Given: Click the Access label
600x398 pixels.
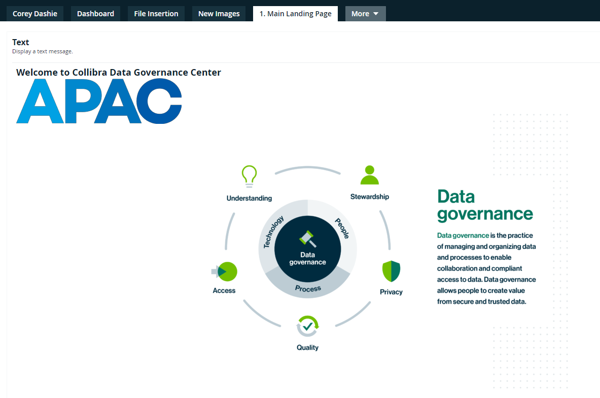Looking at the screenshot, I should point(224,290).
